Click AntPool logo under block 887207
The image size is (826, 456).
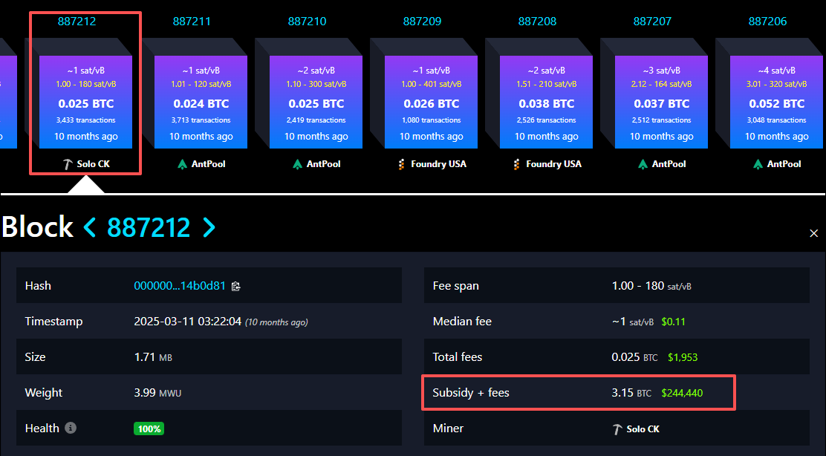tap(643, 164)
